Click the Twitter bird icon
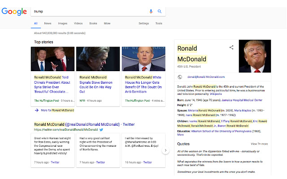 (101, 130)
